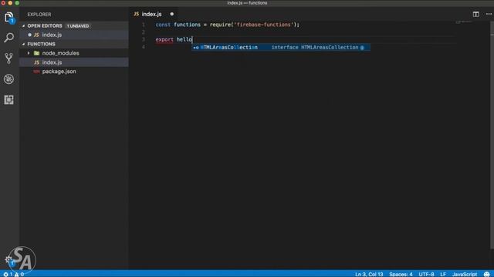Open the Source Control view icon
Screen dimensions: 494x277
(x=8, y=58)
